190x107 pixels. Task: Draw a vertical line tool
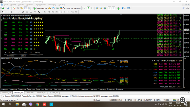(x=12, y=12)
